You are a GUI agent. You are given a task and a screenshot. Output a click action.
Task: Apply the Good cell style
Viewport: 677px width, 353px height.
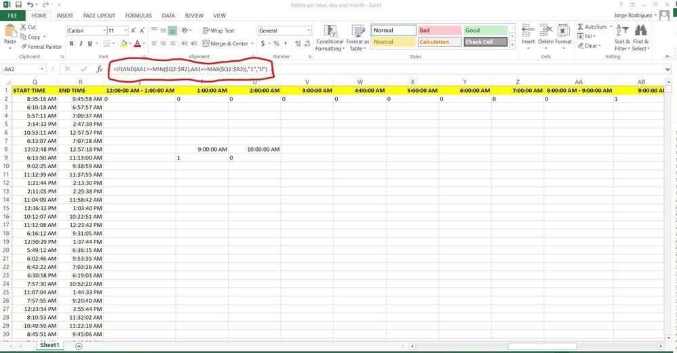click(x=486, y=30)
